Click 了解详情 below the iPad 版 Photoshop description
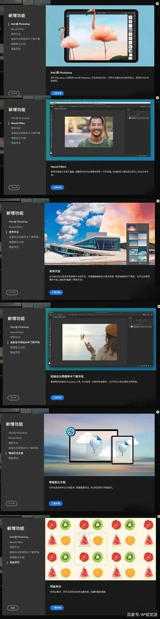160x619 pixels. (x=57, y=93)
